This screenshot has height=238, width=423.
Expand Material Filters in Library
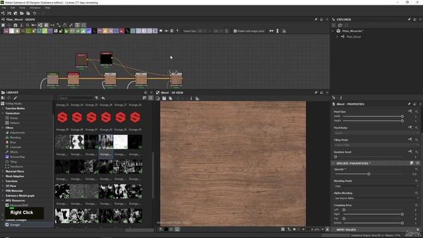(3, 172)
